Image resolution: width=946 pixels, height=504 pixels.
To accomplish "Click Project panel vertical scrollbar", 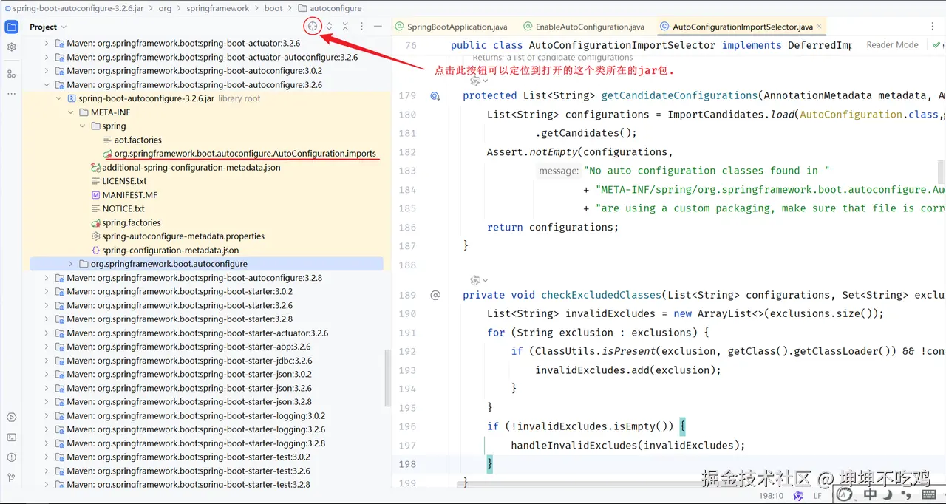I will [x=388, y=377].
